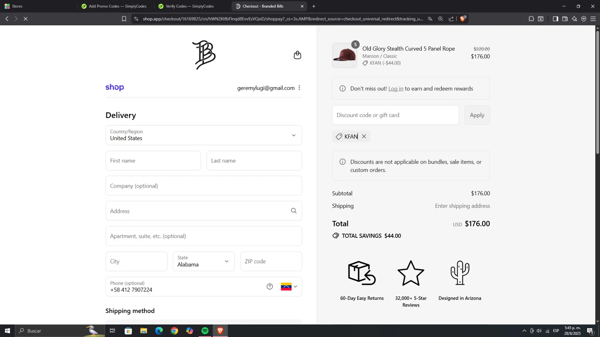Open a new browser tab
Viewport: 600px width, 337px height.
(314, 6)
